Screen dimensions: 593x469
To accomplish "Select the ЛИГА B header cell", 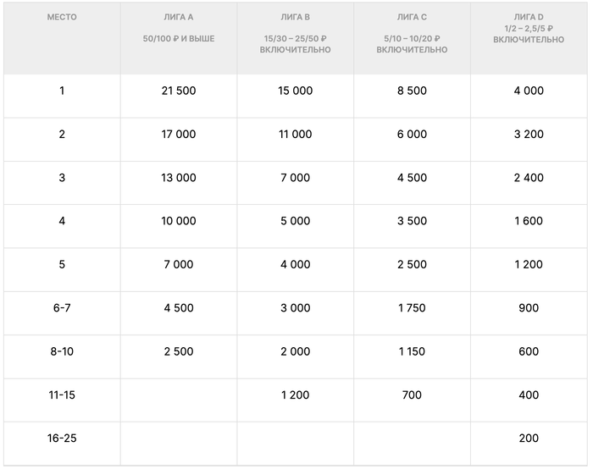I will click(x=295, y=17).
